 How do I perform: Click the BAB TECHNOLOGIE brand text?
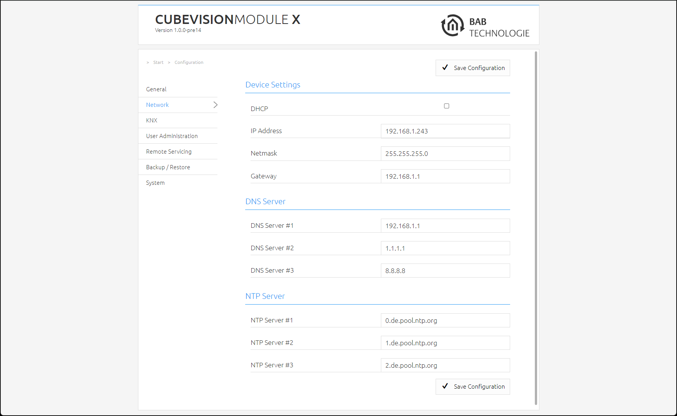coord(499,27)
